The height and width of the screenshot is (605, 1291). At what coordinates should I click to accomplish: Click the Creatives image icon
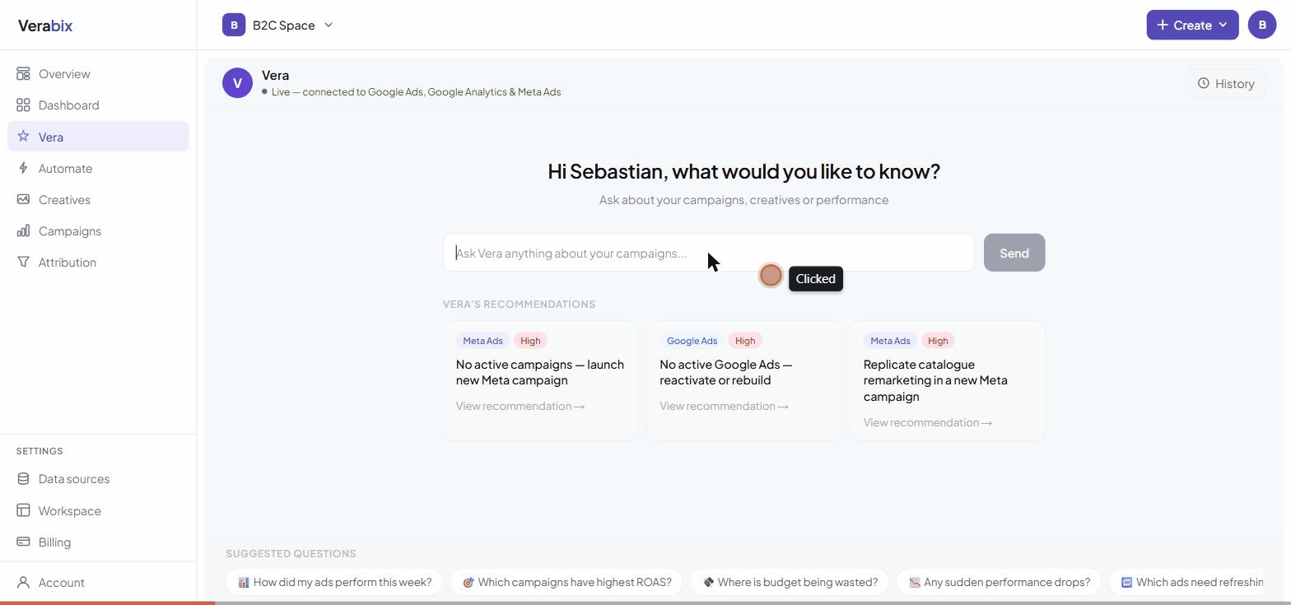tap(23, 199)
